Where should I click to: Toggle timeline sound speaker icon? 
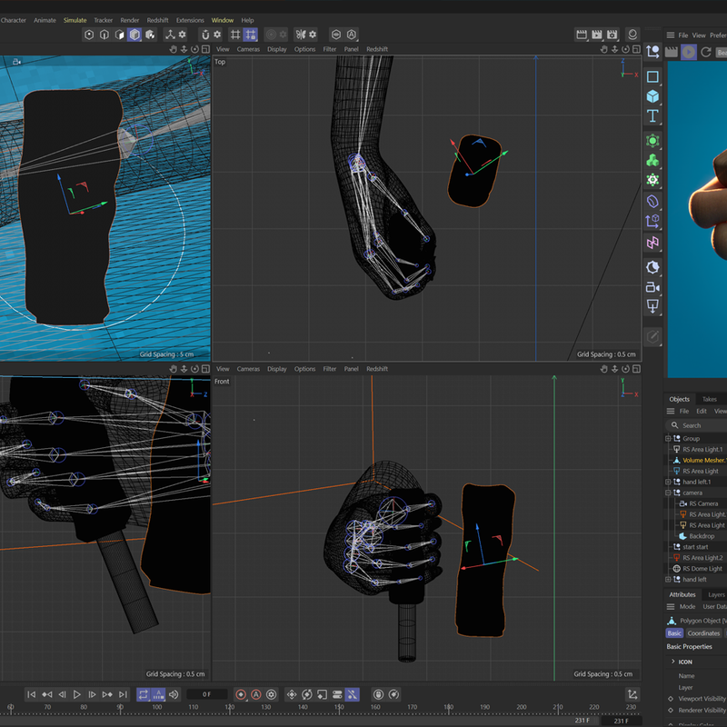pos(174,694)
